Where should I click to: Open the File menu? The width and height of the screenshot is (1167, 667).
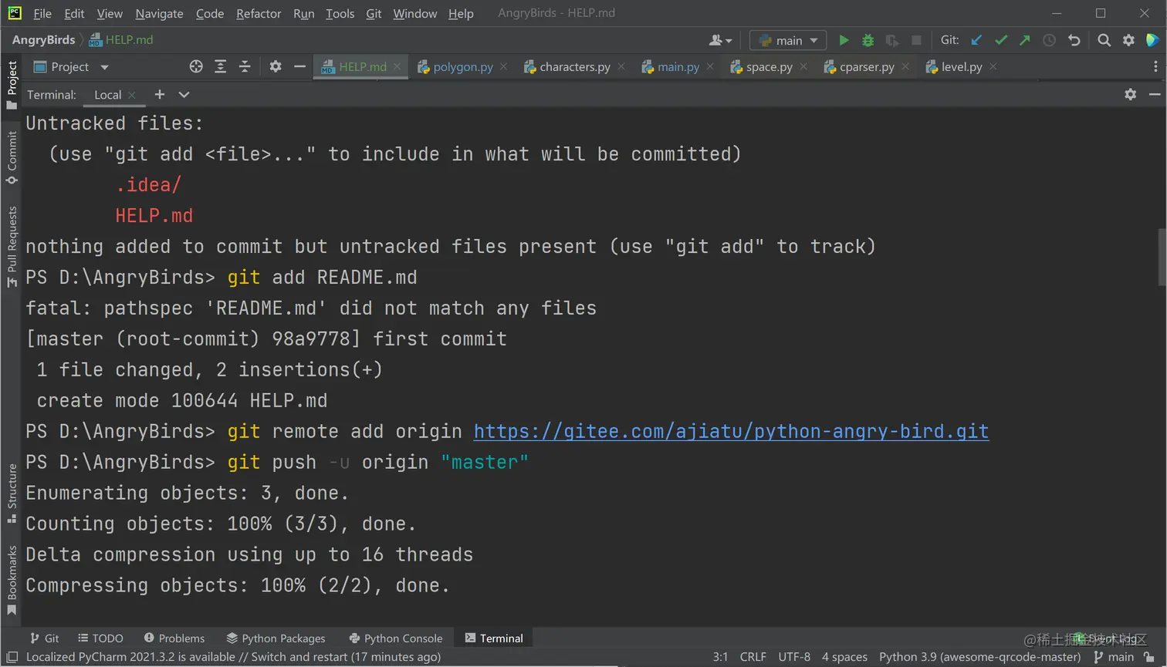pos(42,13)
